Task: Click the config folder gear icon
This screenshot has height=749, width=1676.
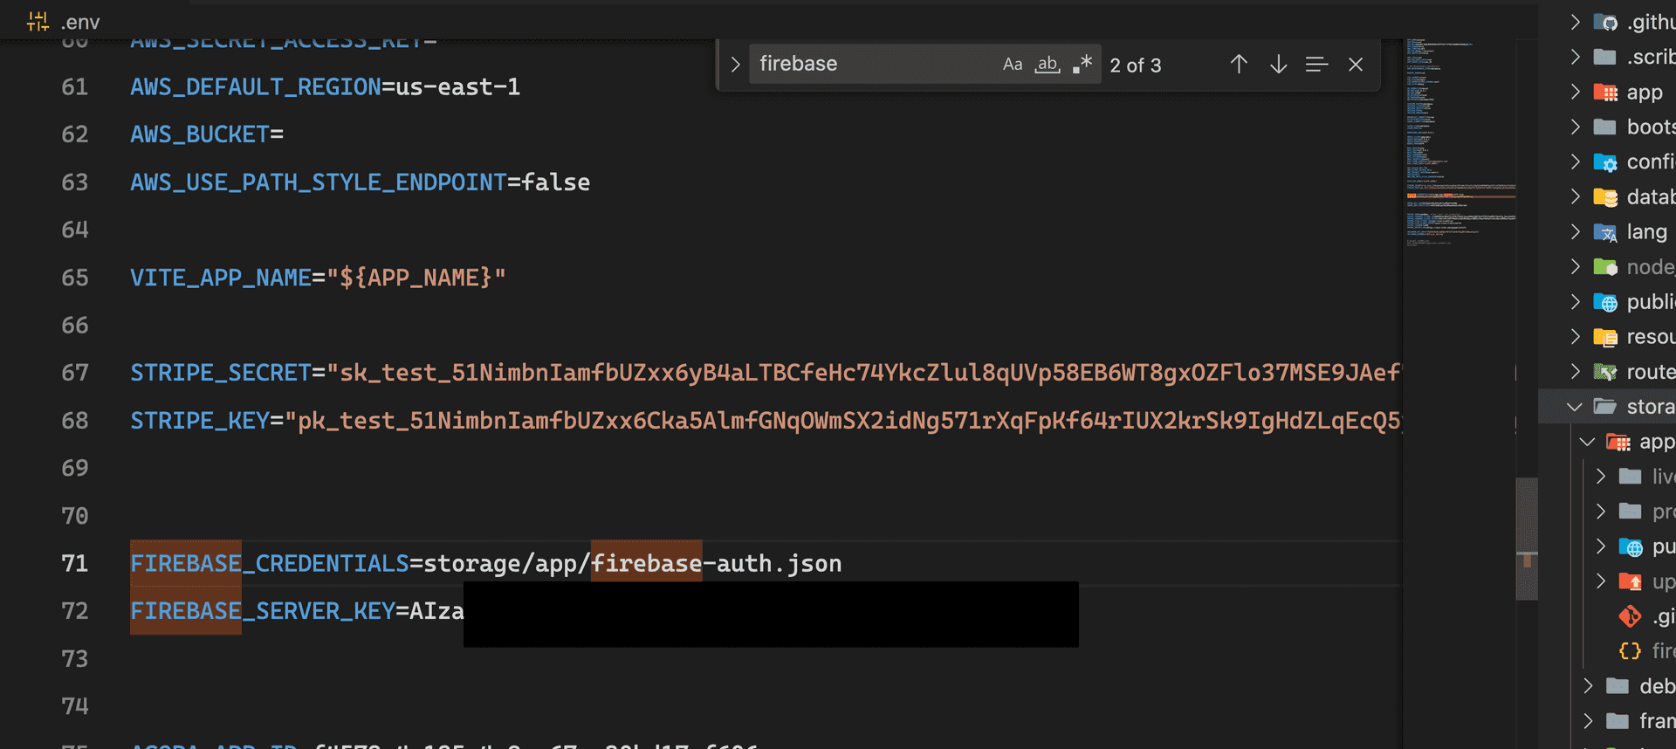Action: pyautogui.click(x=1605, y=162)
